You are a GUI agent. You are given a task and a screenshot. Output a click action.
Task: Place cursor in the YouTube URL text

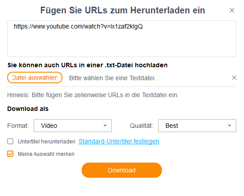[78, 27]
